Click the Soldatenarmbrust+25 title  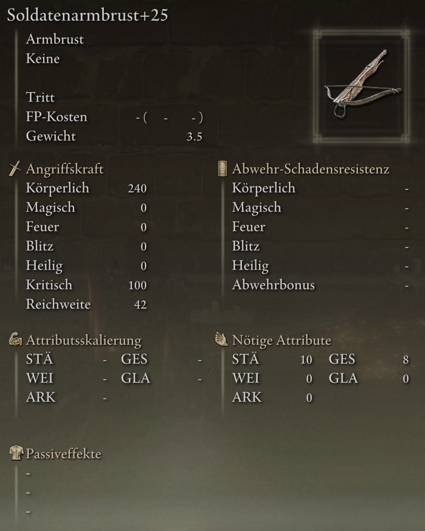(x=88, y=15)
